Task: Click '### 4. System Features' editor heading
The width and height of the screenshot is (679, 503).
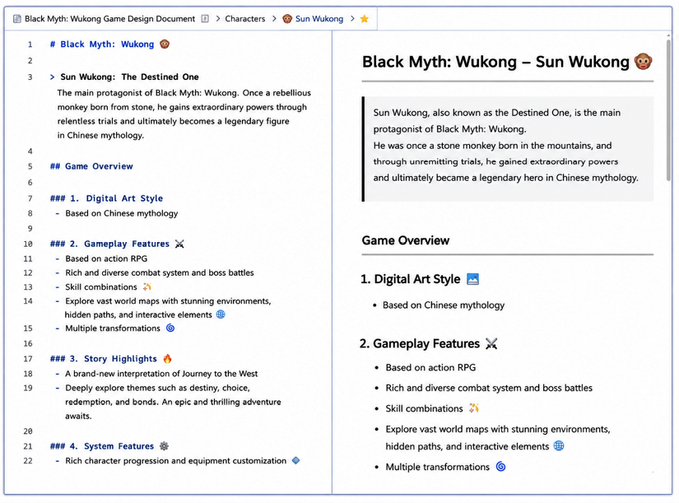Action: 102,446
